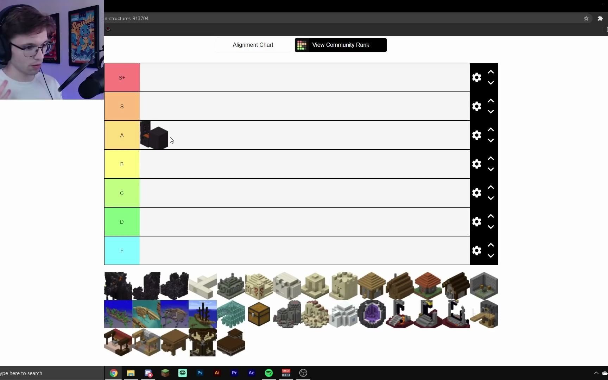Toggle the bookmark star in the address bar

[x=586, y=18]
